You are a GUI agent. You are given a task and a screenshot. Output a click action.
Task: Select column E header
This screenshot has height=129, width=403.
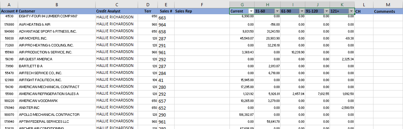point(166,5)
